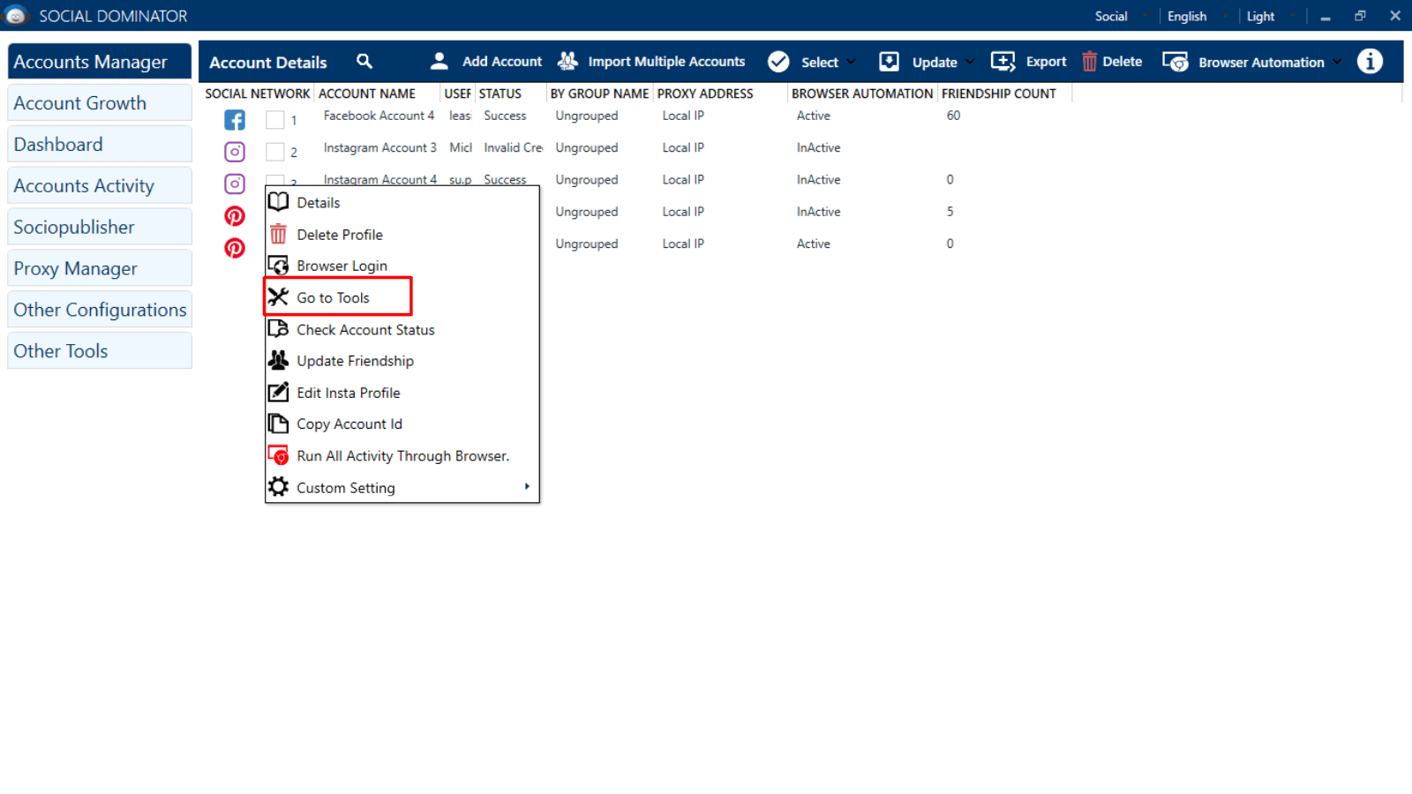Click the Update download icon
This screenshot has width=1412, height=794.
pyautogui.click(x=889, y=62)
